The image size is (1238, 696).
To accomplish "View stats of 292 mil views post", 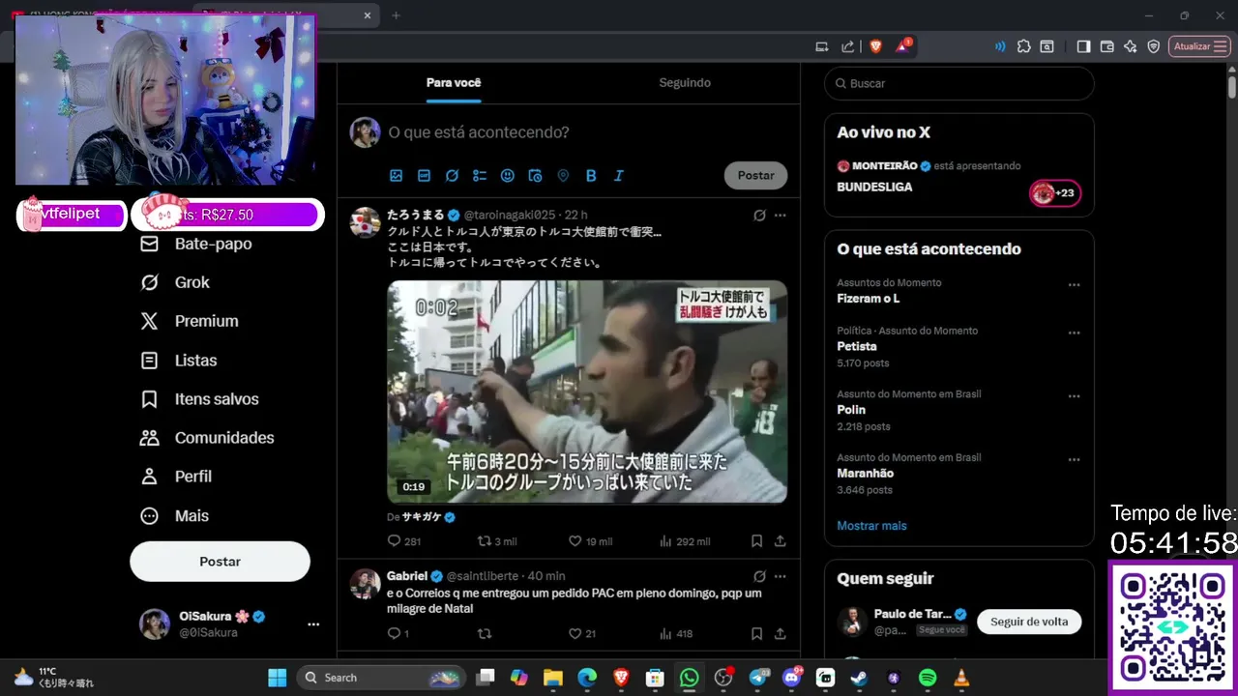I will click(684, 541).
